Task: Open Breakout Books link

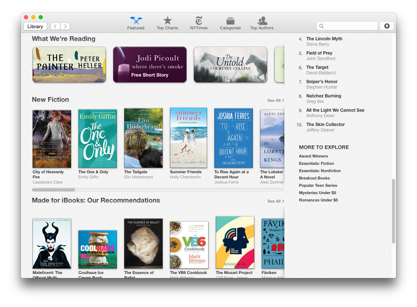Action: click(314, 178)
